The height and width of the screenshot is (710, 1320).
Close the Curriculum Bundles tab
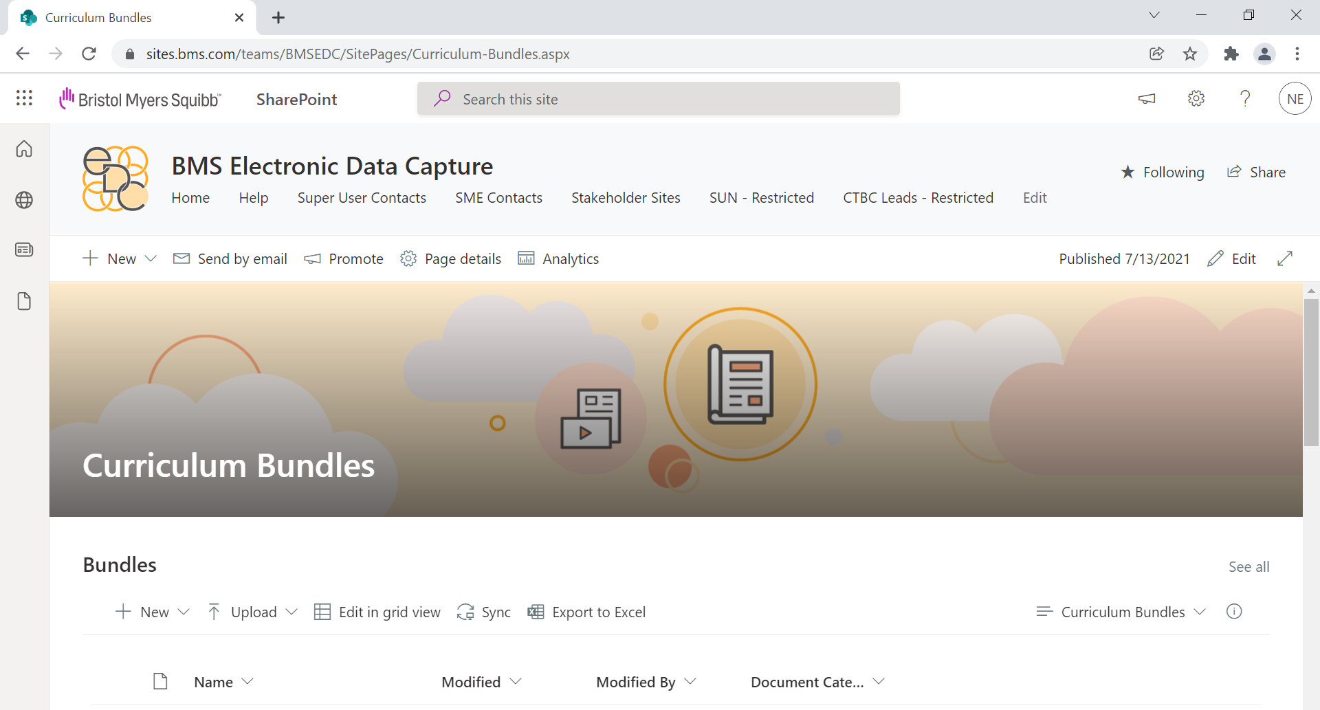pos(239,18)
